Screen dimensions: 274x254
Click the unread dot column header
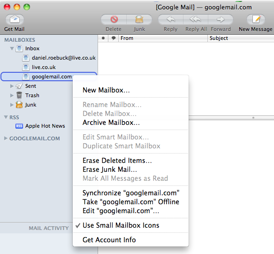(x=103, y=38)
